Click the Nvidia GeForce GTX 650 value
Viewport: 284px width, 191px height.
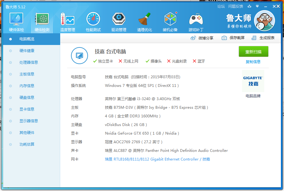point(142,133)
